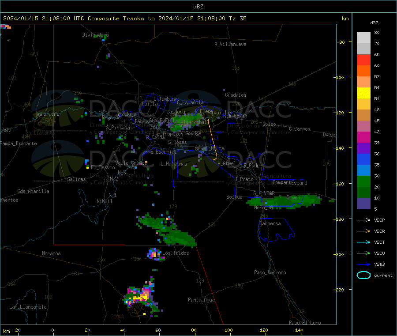397x336 pixels.
Task: Click the 'Punta_Agua' map label
Action: 201,300
